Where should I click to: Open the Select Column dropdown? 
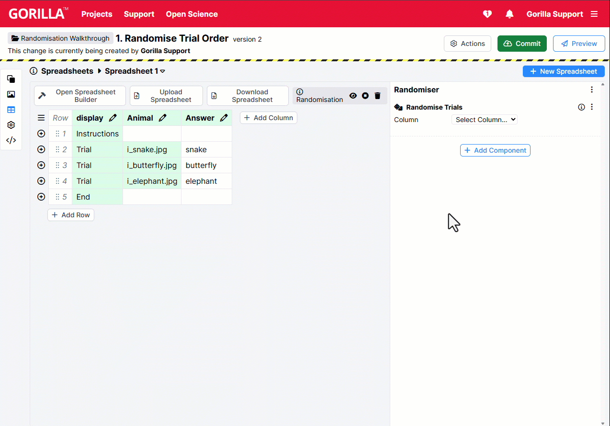click(x=484, y=120)
